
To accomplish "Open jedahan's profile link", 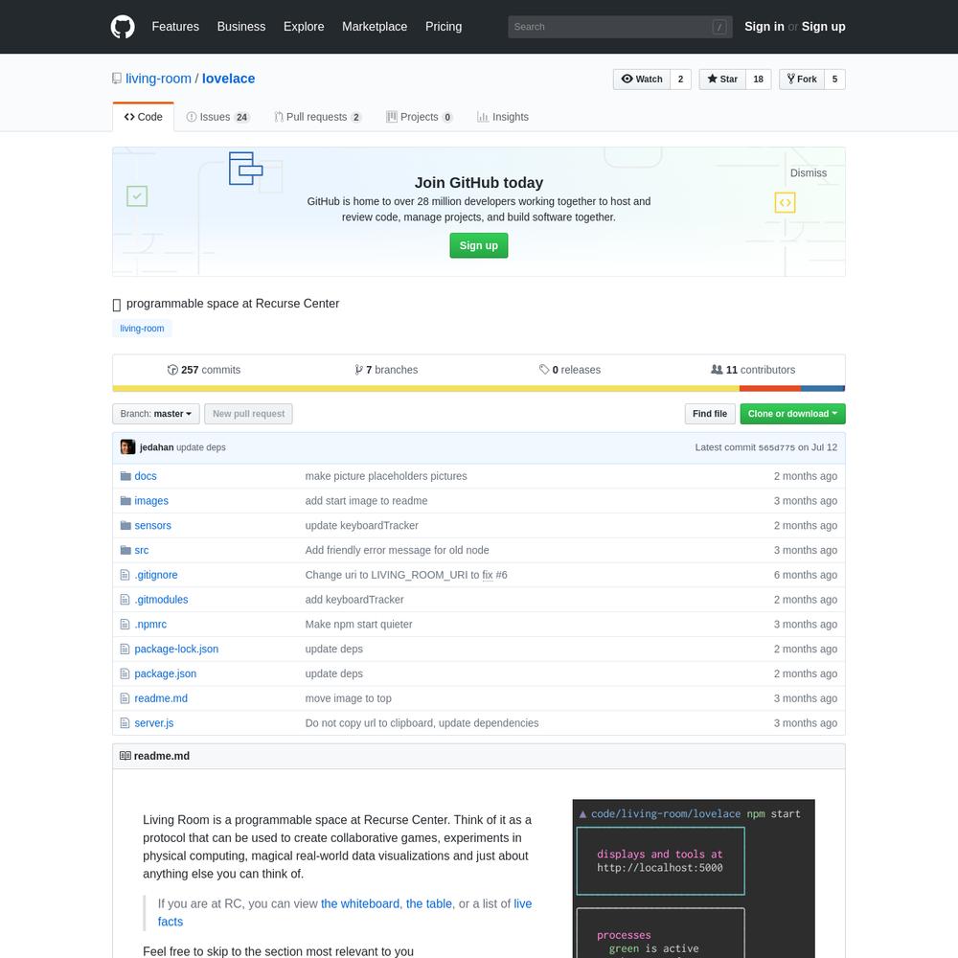I will (156, 447).
